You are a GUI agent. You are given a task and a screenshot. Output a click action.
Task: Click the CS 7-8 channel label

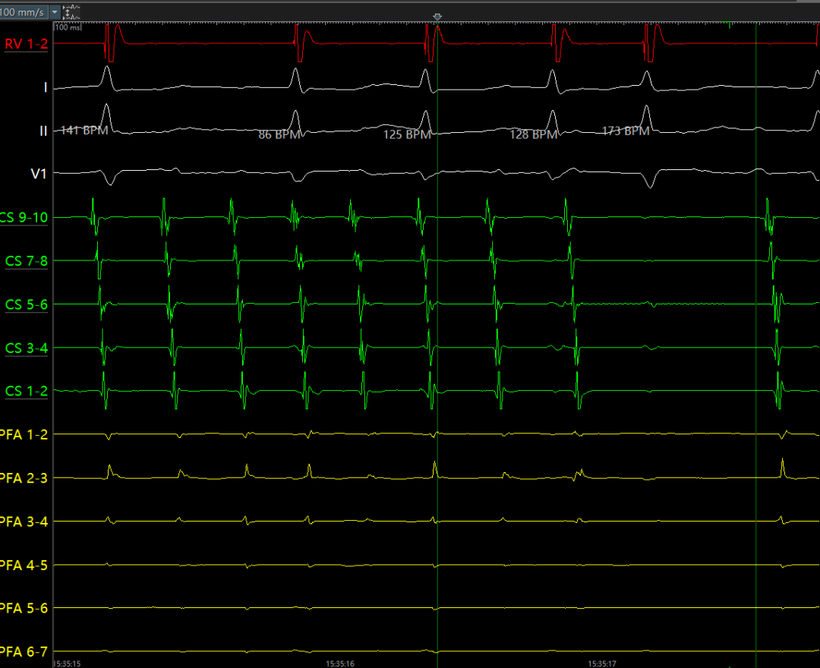click(27, 261)
